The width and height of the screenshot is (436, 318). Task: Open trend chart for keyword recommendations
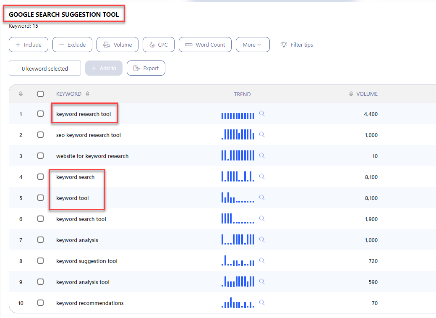(x=238, y=303)
